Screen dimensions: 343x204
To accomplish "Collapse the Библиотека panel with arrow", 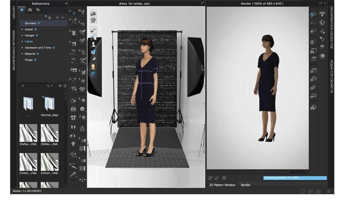I will [66, 3].
